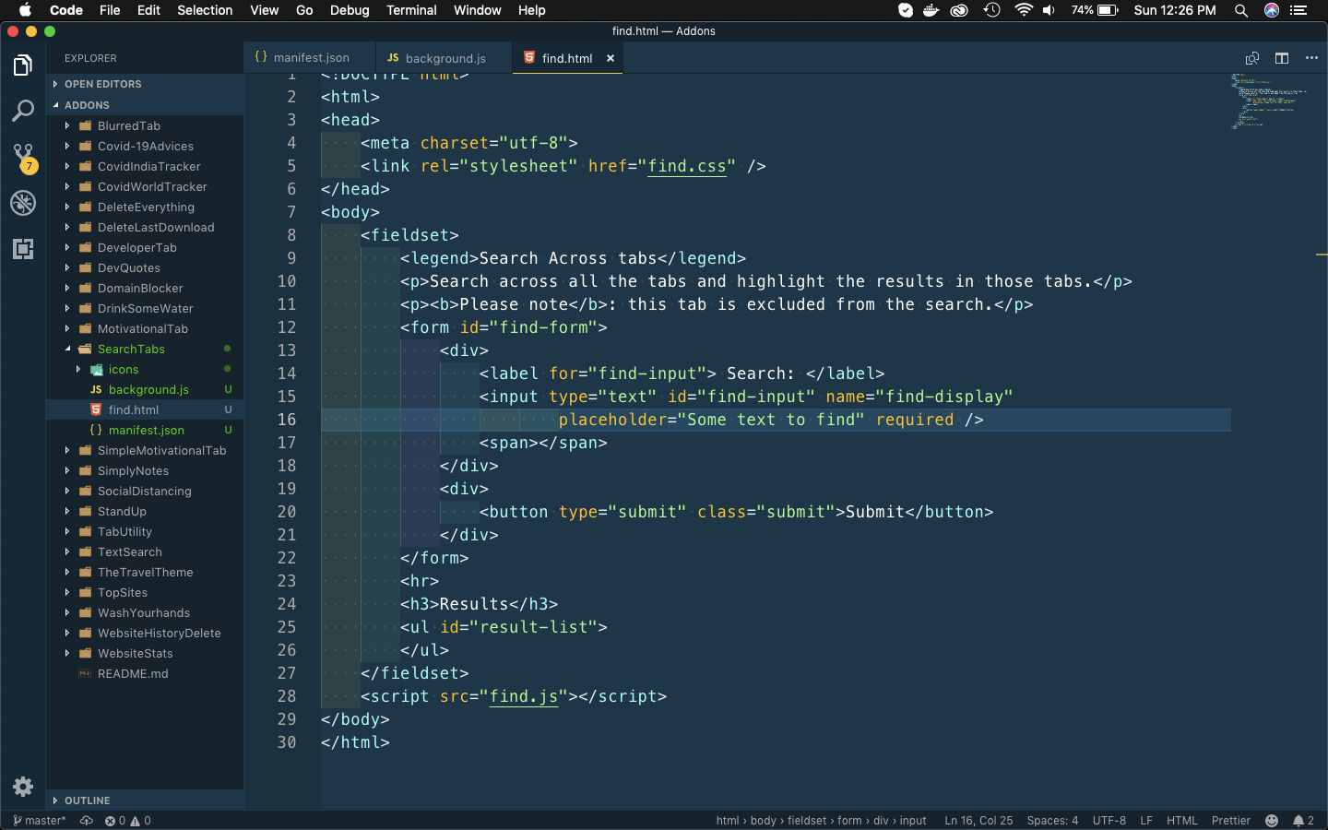1328x830 pixels.
Task: Close the find.html tab
Action: tap(611, 58)
